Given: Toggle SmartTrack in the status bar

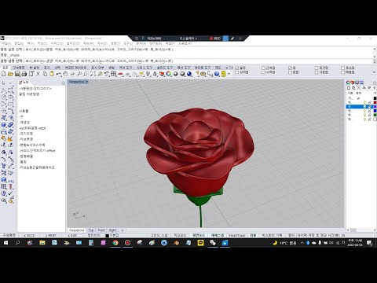Looking at the screenshot, I should pyautogui.click(x=237, y=235).
